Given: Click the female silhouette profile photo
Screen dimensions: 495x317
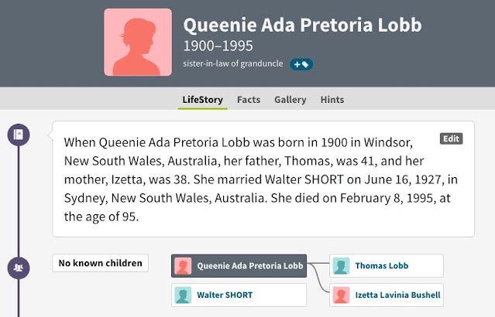Looking at the screenshot, I should pos(138,42).
